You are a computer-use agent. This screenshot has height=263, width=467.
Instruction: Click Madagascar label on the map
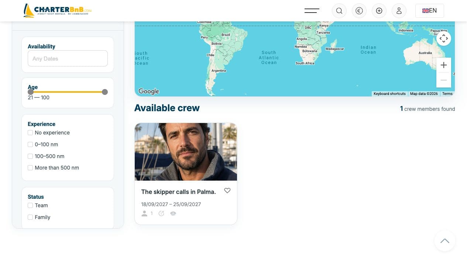(334, 49)
